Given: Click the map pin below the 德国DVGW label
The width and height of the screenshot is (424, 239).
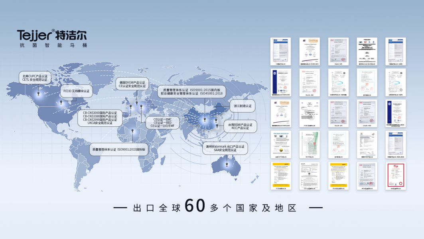Looking at the screenshot, I should tap(137, 103).
